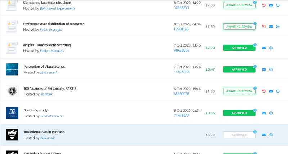Viewport: 288px width, 154px height.
Task: Message researcher of Spending study
Action: coord(264,113)
